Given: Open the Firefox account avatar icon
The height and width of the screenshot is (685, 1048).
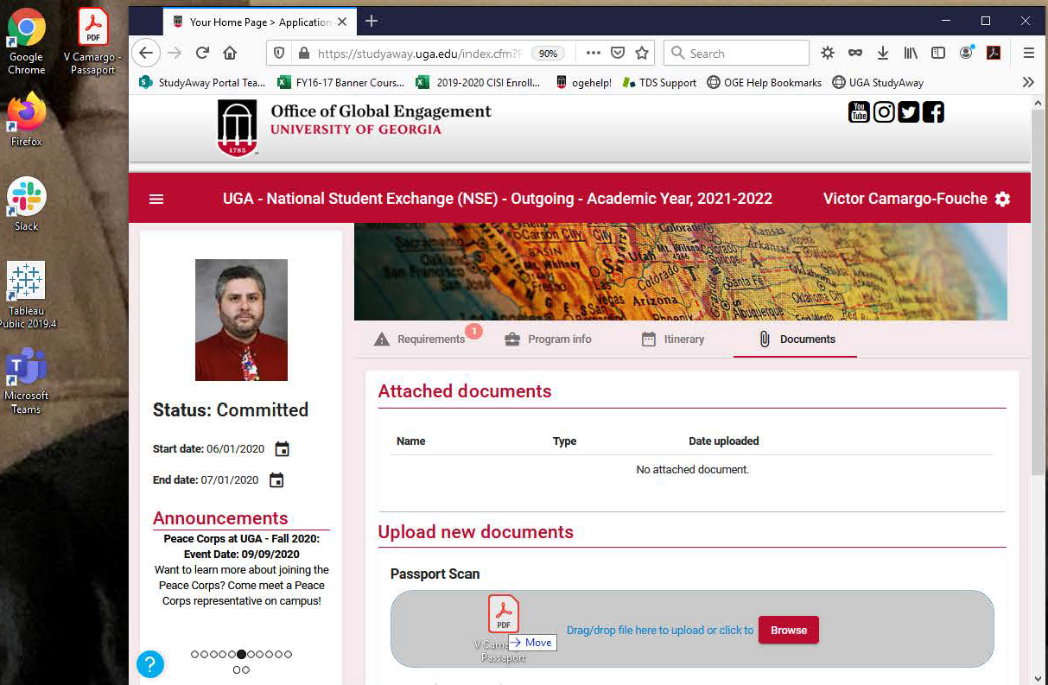Looking at the screenshot, I should click(967, 53).
